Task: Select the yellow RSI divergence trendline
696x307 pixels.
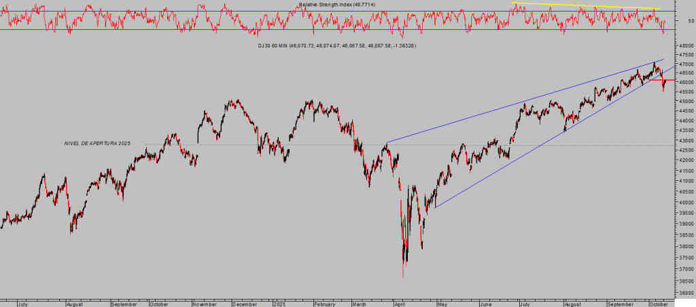Action: click(585, 6)
